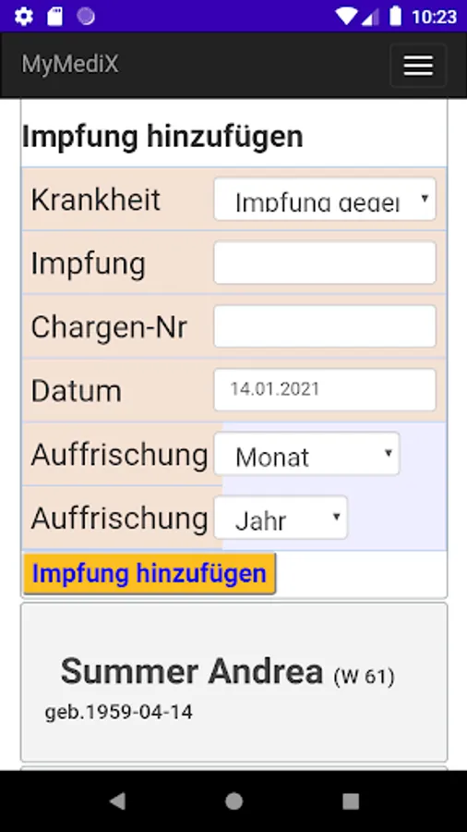Tap the purple circle notification icon
The width and height of the screenshot is (467, 832).
point(86,17)
